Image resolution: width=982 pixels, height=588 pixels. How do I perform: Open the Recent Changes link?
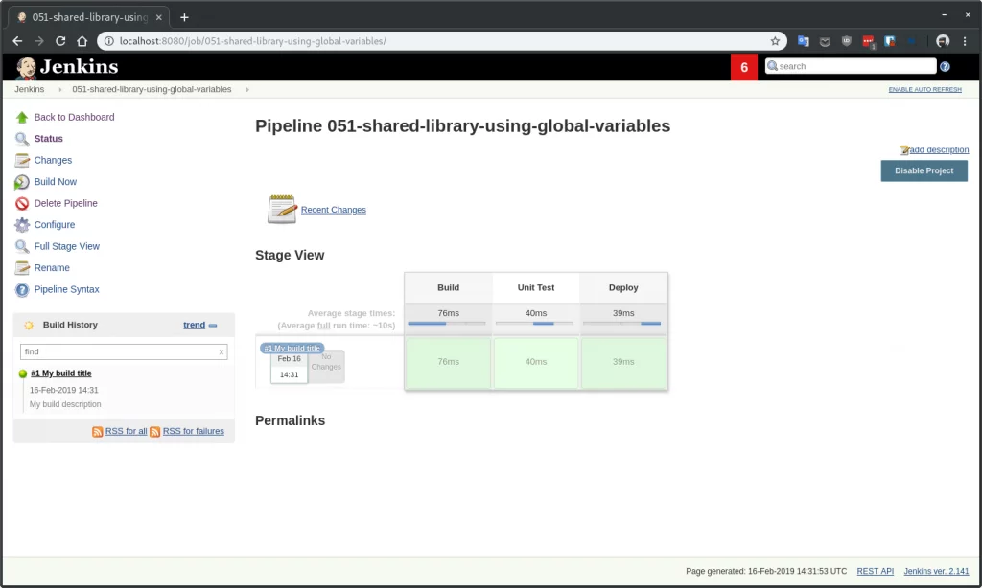[x=333, y=210]
